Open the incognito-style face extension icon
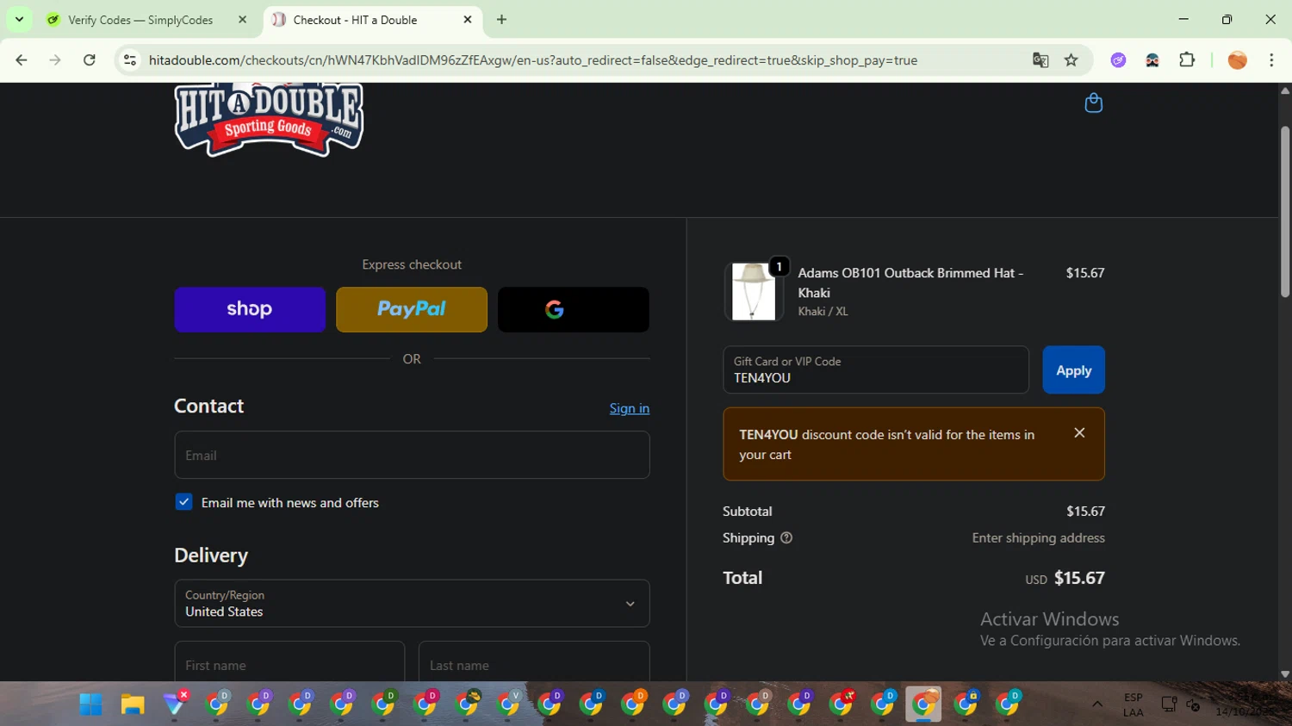Screen dimensions: 1292x726 (1152, 60)
